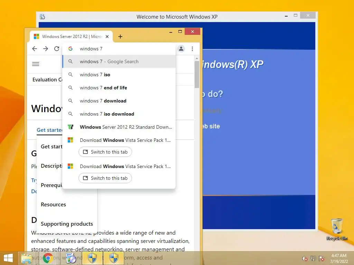Click the scrollbar up arrow in Chrome
354x265 pixels.
[197, 58]
